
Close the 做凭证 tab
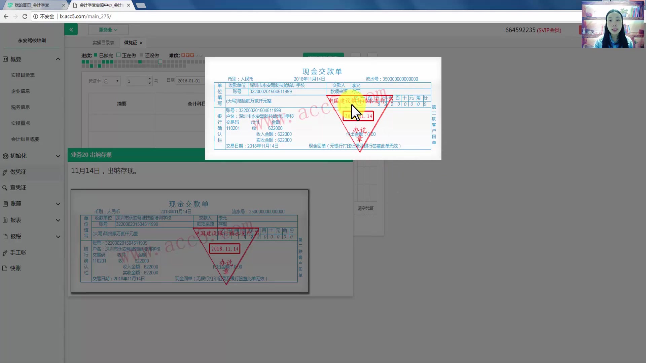[x=141, y=43]
